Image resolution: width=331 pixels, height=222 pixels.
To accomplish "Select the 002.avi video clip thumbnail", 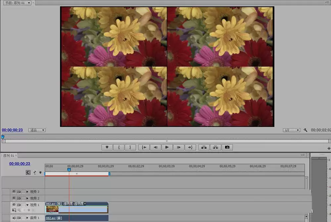I will tap(52, 209).
